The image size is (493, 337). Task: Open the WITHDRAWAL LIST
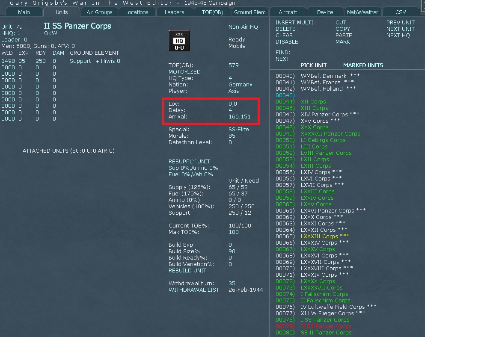pyautogui.click(x=194, y=290)
